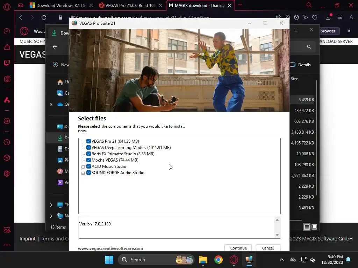
Task: Click the Opera browser back arrow
Action: (21, 17)
